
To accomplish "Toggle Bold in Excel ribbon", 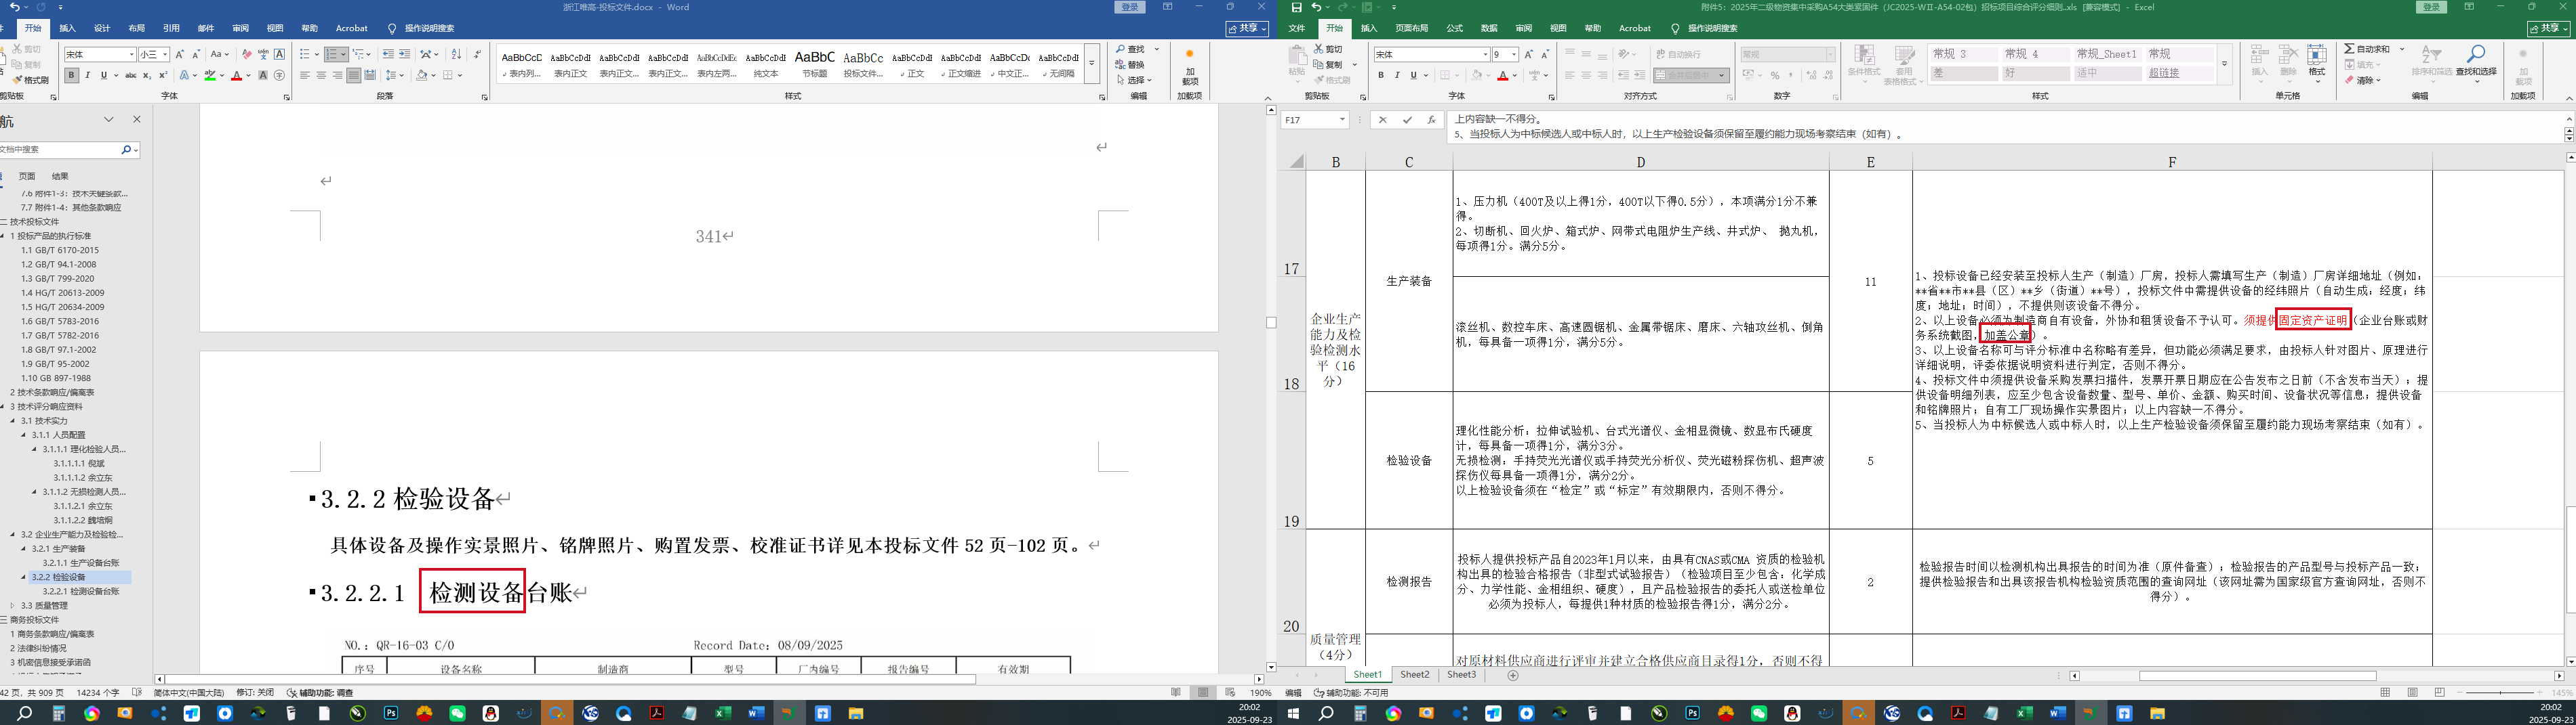I will coord(1382,75).
